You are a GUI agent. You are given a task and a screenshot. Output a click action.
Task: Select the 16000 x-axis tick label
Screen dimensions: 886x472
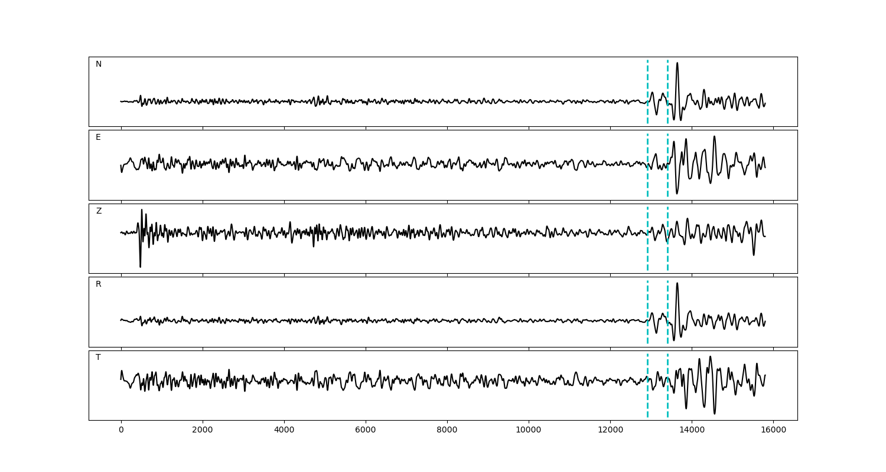click(773, 431)
